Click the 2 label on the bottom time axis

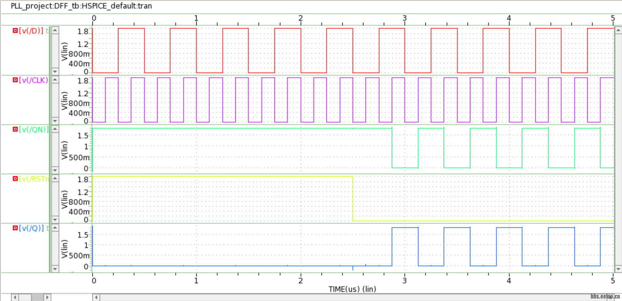(301, 280)
